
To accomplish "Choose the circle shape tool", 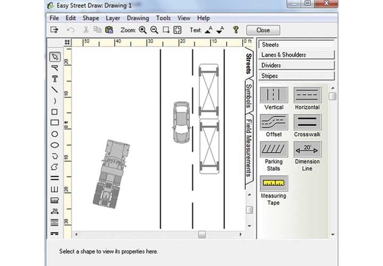I will (54, 134).
